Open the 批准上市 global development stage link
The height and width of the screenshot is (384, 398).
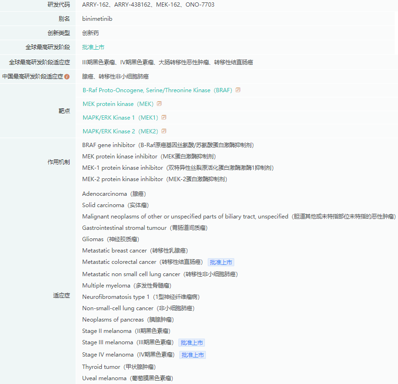(x=93, y=47)
